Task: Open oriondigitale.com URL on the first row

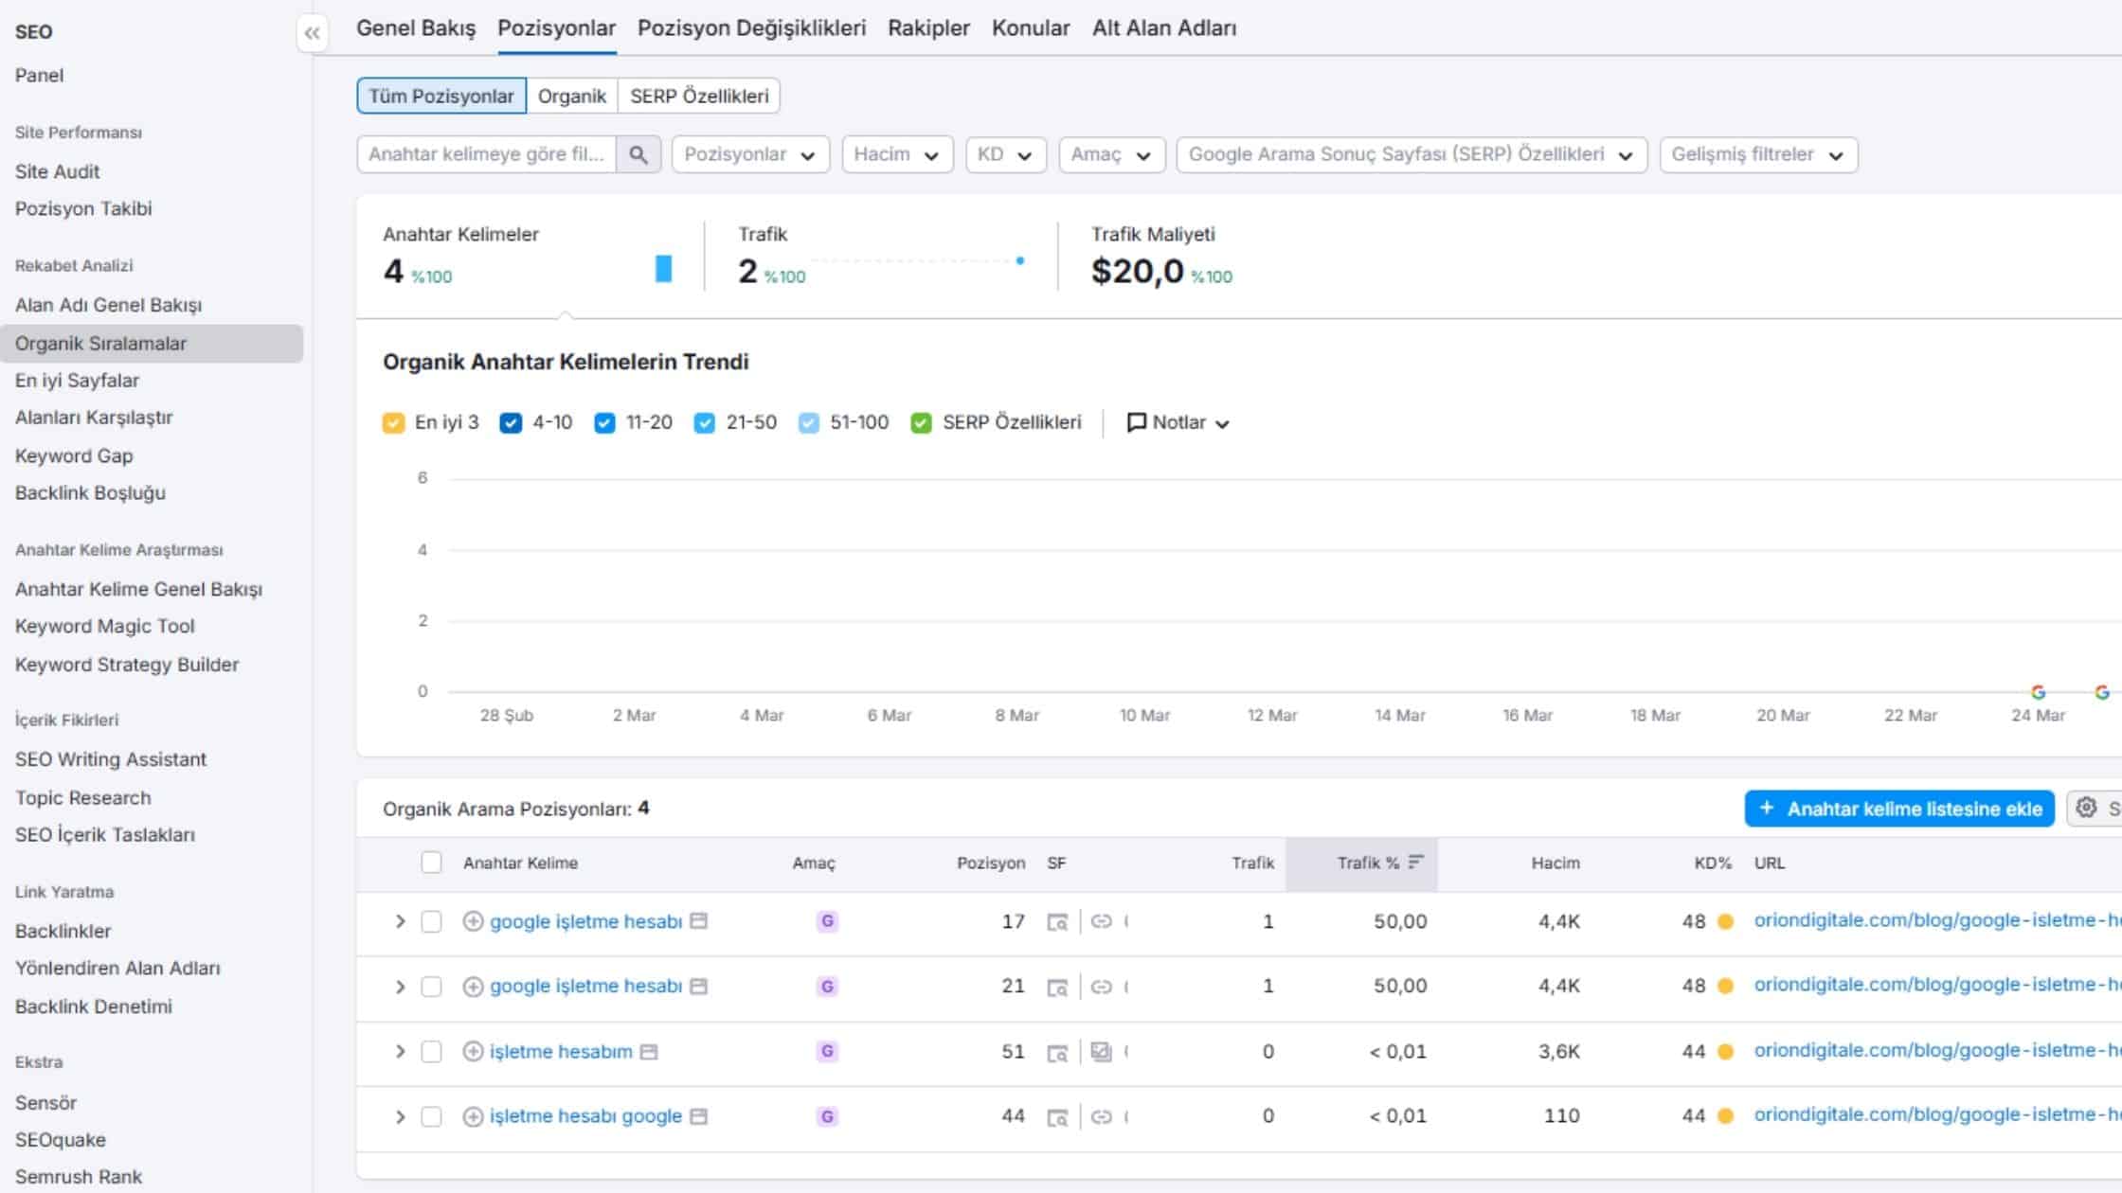Action: tap(1933, 920)
